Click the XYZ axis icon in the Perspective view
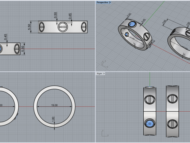190x143 pixels. [x=105, y=64]
